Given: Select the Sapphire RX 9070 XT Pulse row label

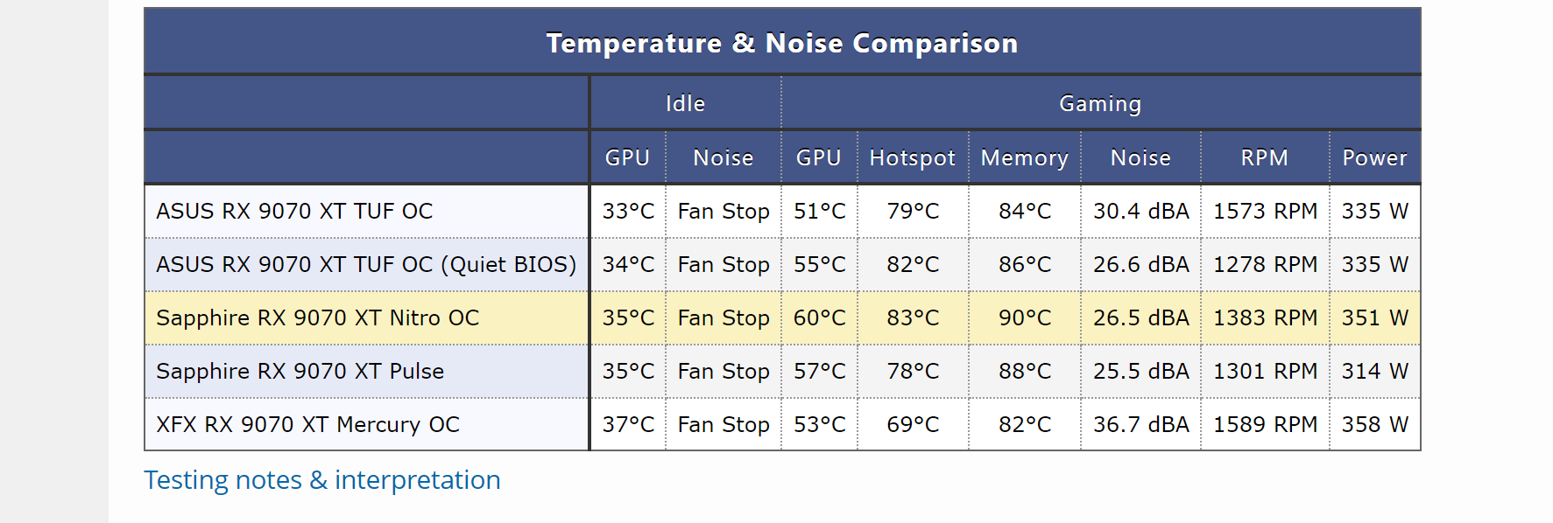Looking at the screenshot, I should [x=367, y=371].
